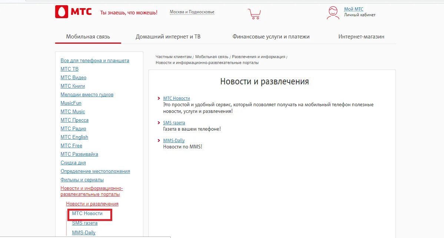
Task: Open МТС Free sidebar link
Action: coord(71,145)
